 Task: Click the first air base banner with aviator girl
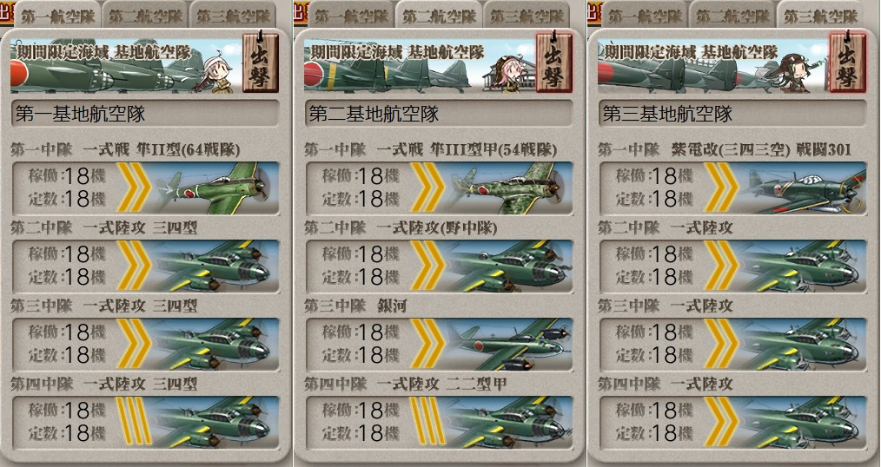tap(127, 64)
